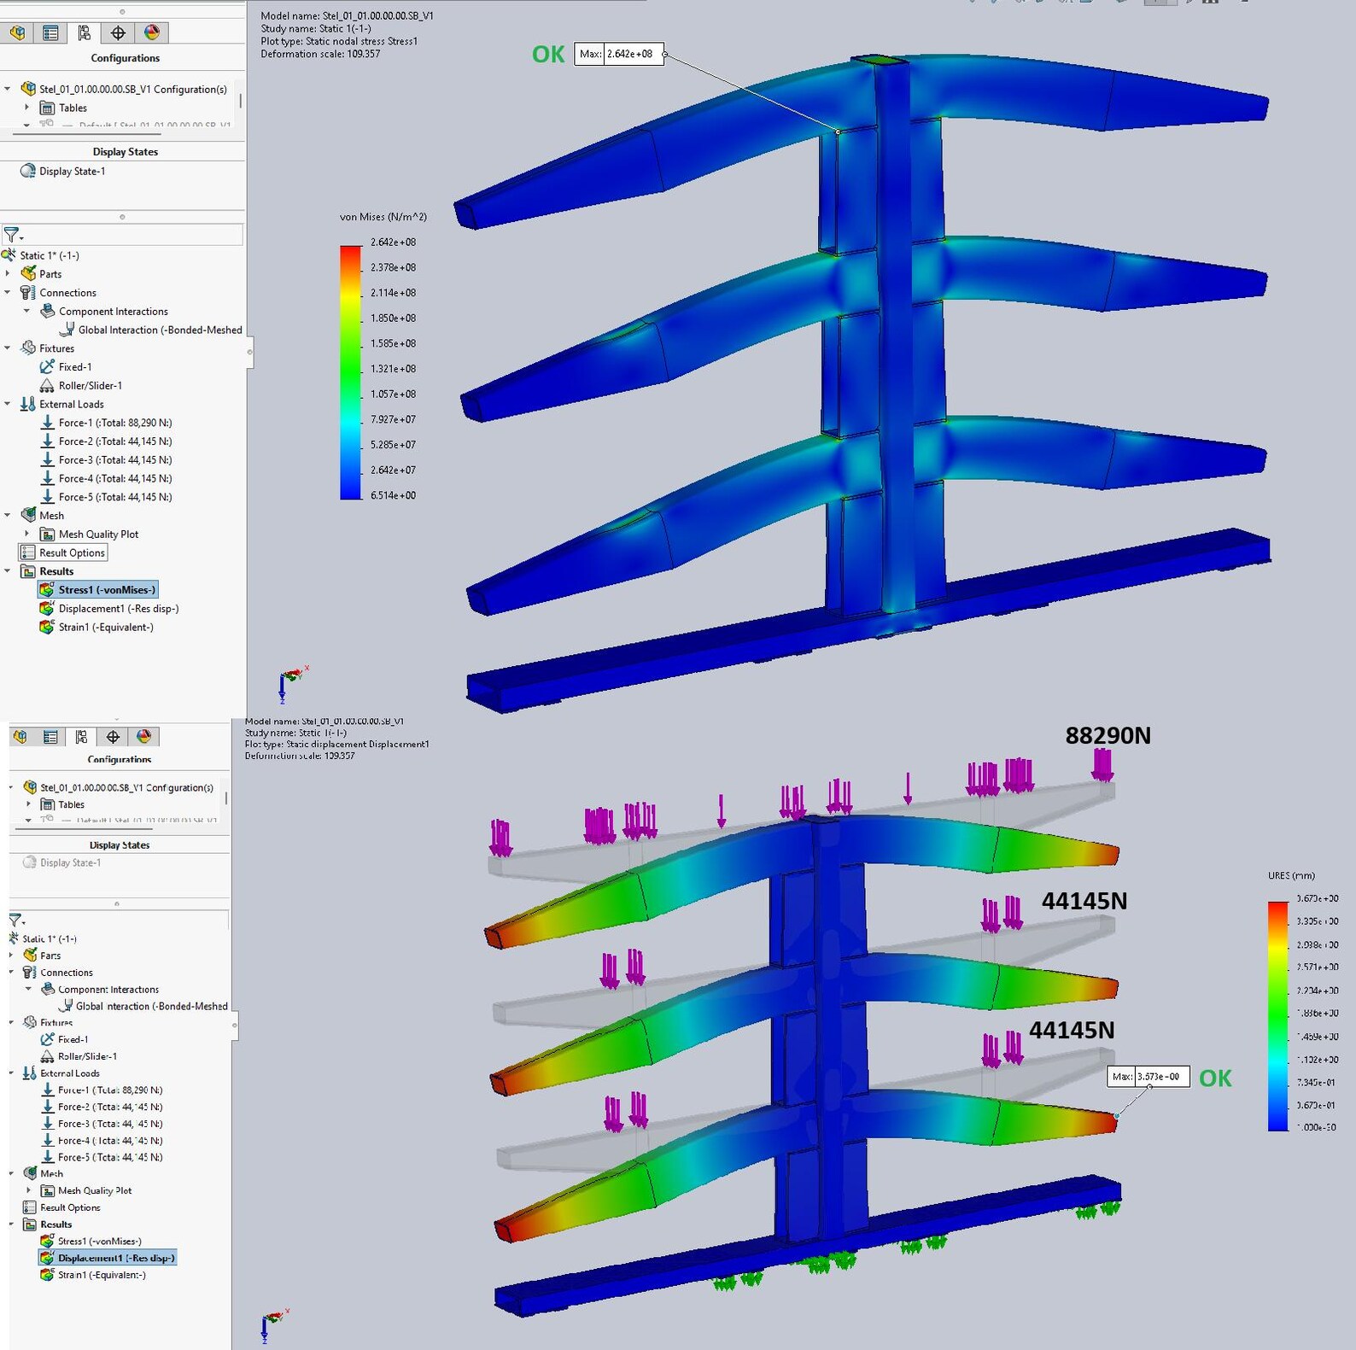Select the Fixed-1 fixture in upper tree
Image resolution: width=1356 pixels, height=1350 pixels.
point(74,367)
